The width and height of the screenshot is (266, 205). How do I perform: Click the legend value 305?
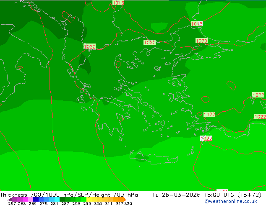pos(98,203)
